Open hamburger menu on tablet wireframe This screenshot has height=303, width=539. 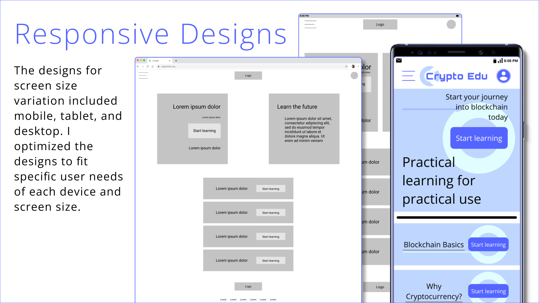point(310,24)
